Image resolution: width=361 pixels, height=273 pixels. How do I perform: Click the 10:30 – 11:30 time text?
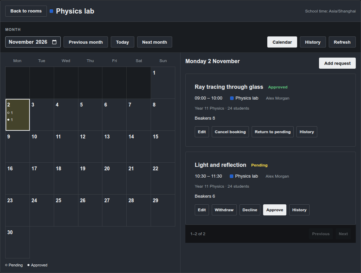tap(208, 176)
